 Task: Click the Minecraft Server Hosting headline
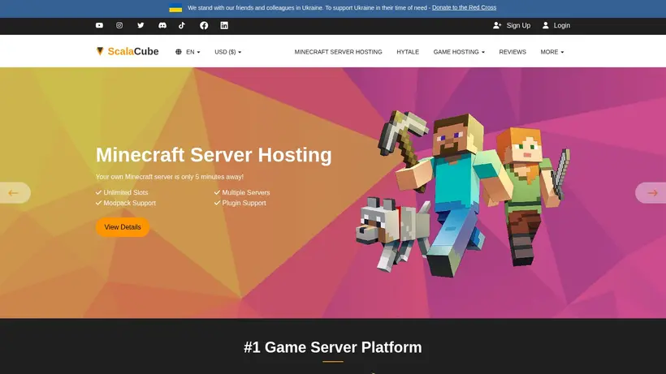click(x=214, y=155)
